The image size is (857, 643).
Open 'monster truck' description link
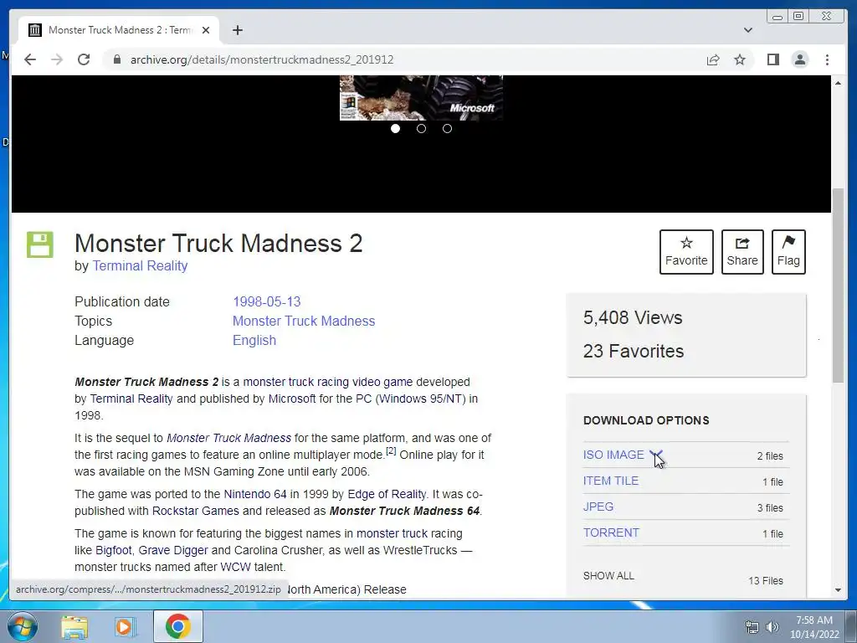[x=278, y=382]
